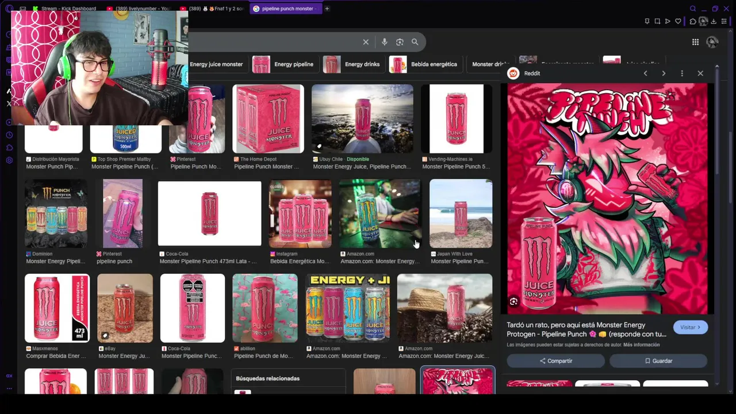Search inside this image with Lens
The width and height of the screenshot is (736, 414).
coord(513,301)
